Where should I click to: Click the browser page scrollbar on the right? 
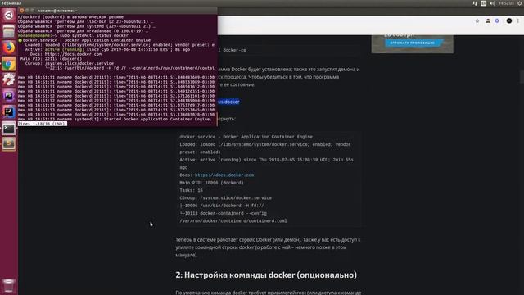pos(522,77)
